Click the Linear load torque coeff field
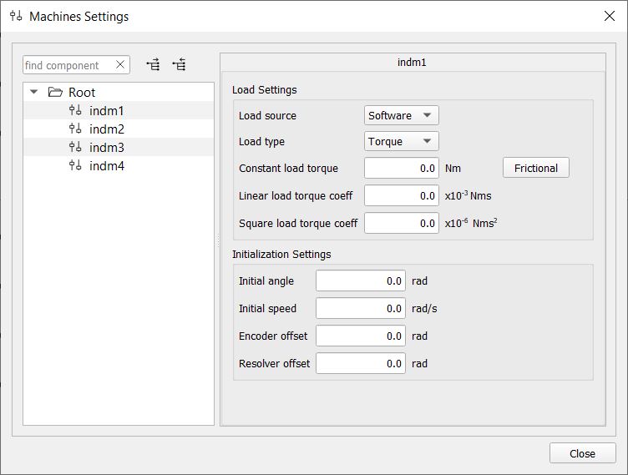Viewport: 628px width, 475px height. [x=401, y=195]
